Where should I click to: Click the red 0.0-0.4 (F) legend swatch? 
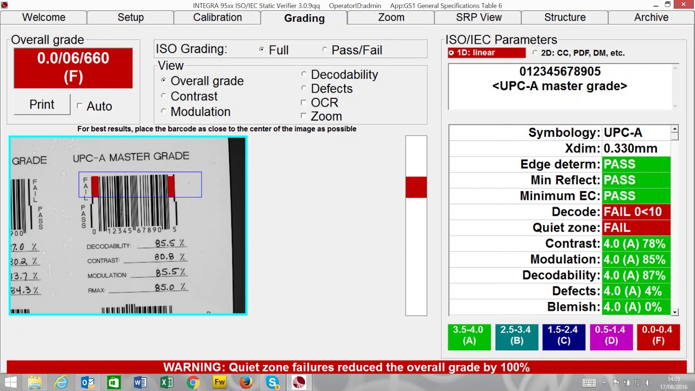(x=658, y=337)
